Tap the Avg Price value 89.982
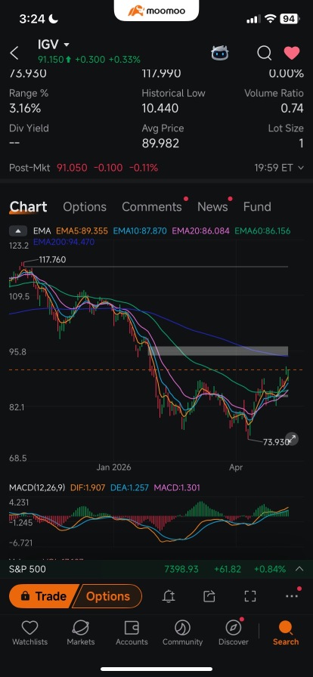 pyautogui.click(x=160, y=144)
